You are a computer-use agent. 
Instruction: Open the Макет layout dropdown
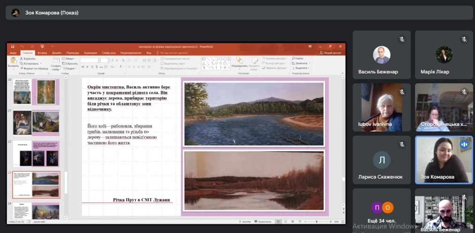69,58
